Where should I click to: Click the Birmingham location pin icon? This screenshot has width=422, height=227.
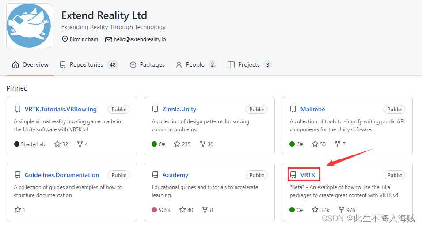pos(65,39)
